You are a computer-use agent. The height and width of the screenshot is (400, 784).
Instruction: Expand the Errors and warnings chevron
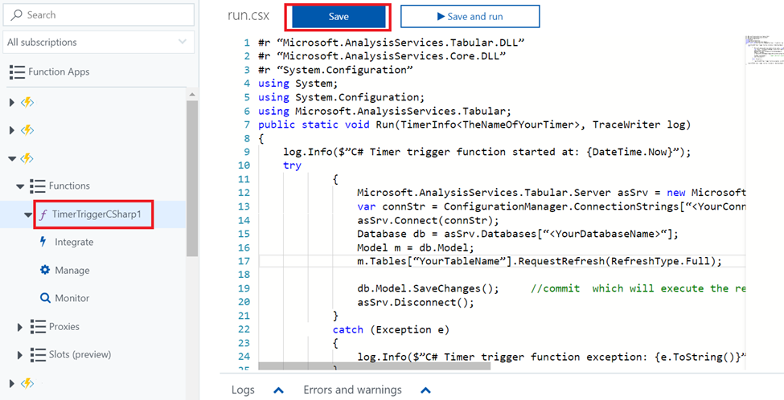tap(425, 390)
